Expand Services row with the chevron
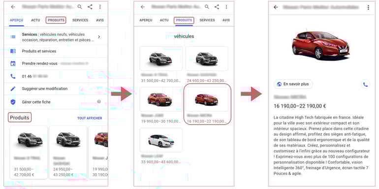Image resolution: width=379 pixels, height=189 pixels. tap(99, 37)
